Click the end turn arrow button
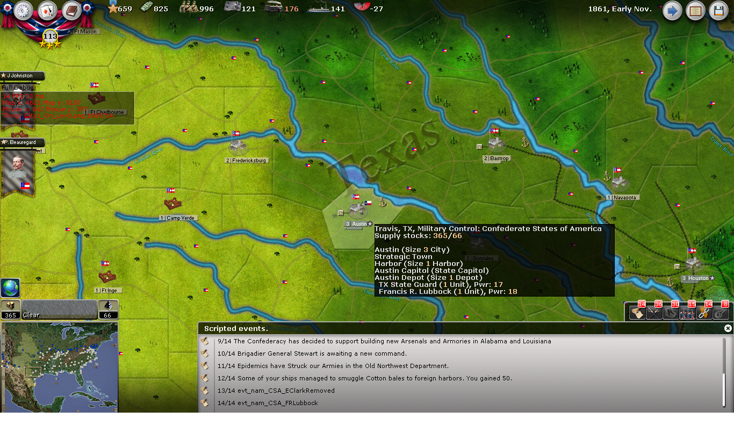 [x=672, y=11]
